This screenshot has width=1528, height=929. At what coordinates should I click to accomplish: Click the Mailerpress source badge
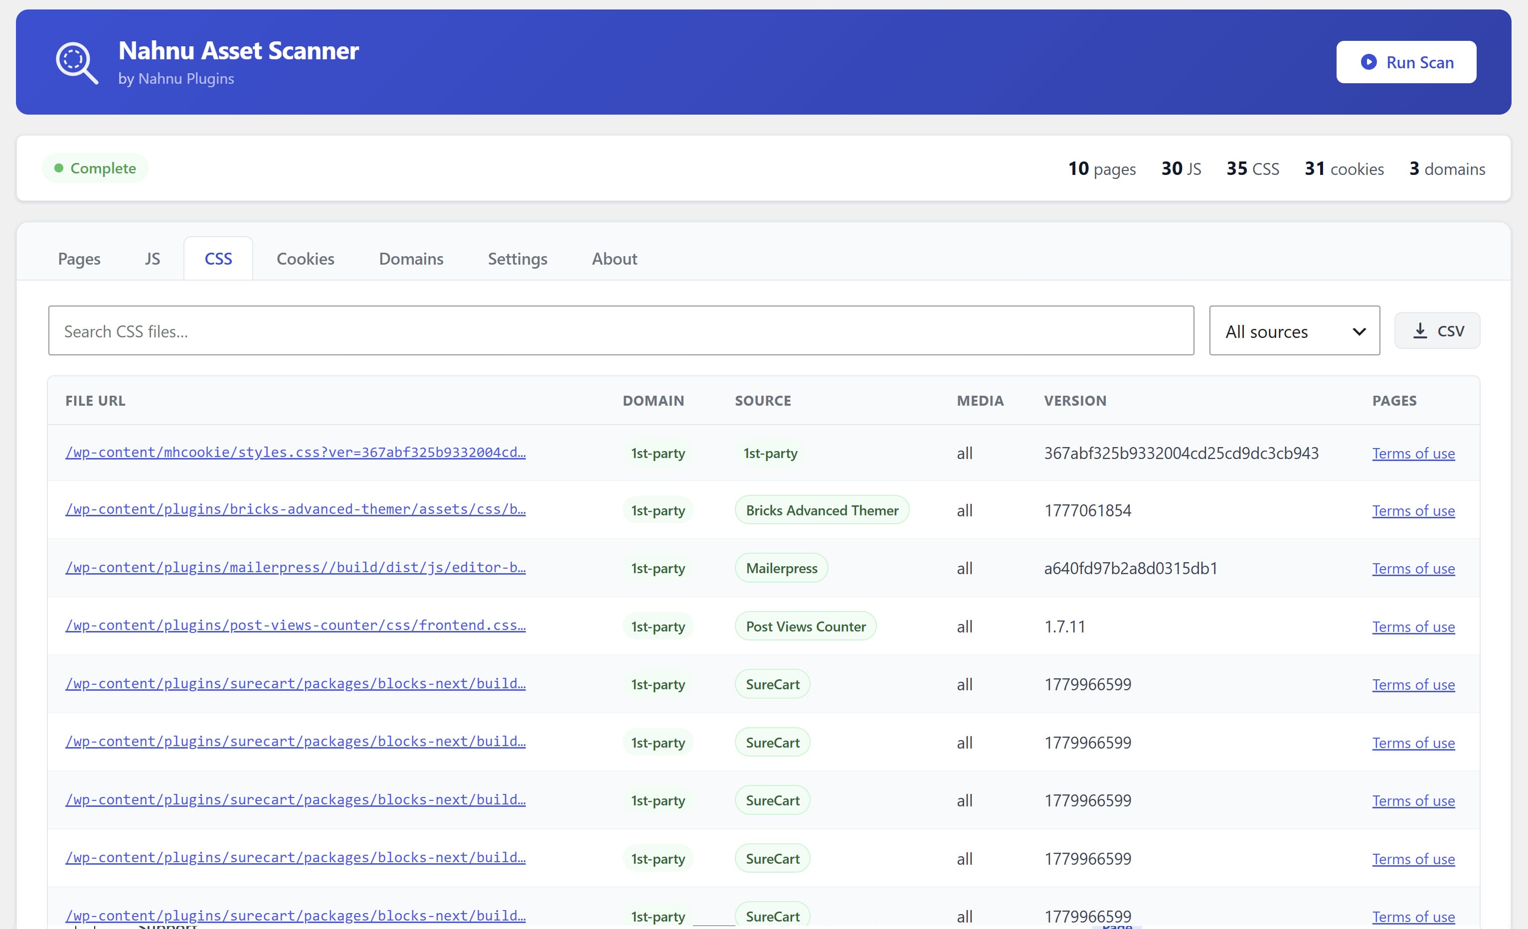781,568
